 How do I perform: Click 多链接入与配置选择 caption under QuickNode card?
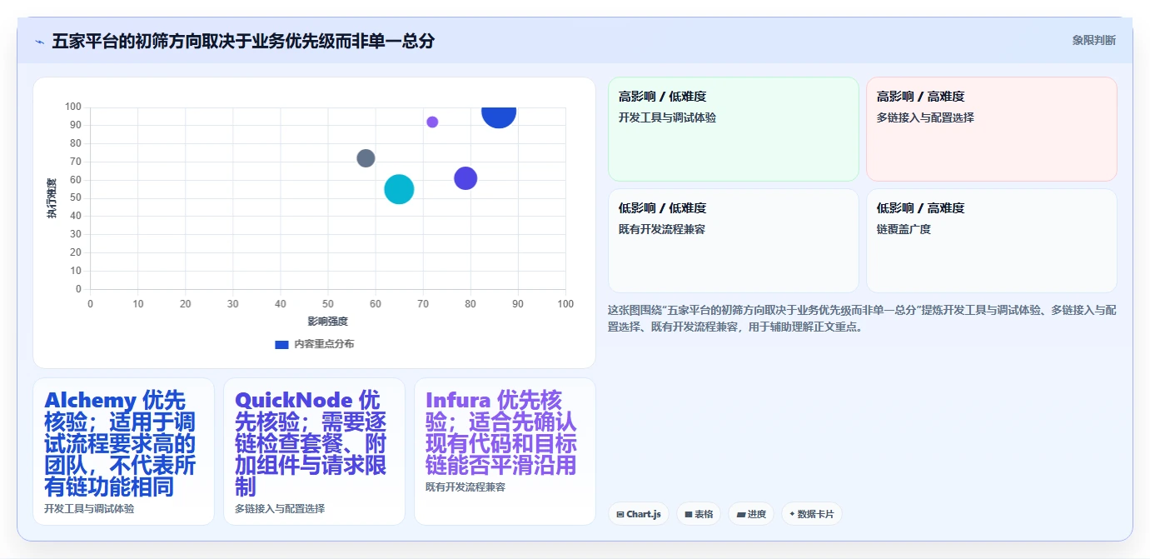[x=280, y=508]
